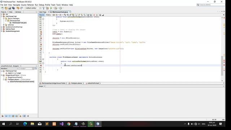Open the File menu
This screenshot has width=231, height=130.
coord(2,5)
